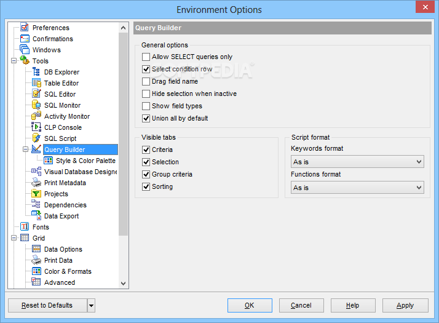The width and height of the screenshot is (439, 323).
Task: Click the Query Builder ruler icon
Action: [x=36, y=149]
